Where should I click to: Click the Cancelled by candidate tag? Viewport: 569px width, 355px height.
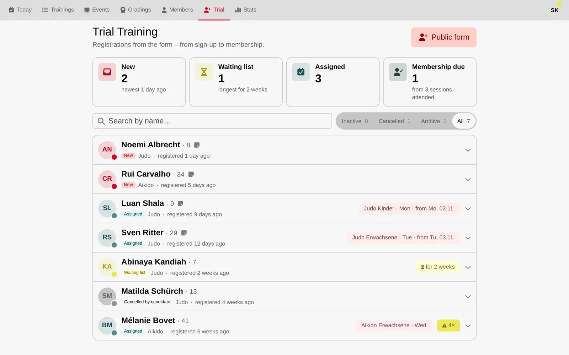point(147,302)
